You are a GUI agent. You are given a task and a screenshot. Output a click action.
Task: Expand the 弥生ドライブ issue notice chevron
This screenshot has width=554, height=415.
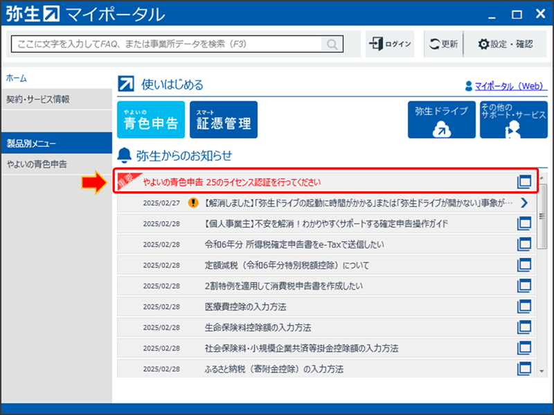525,202
